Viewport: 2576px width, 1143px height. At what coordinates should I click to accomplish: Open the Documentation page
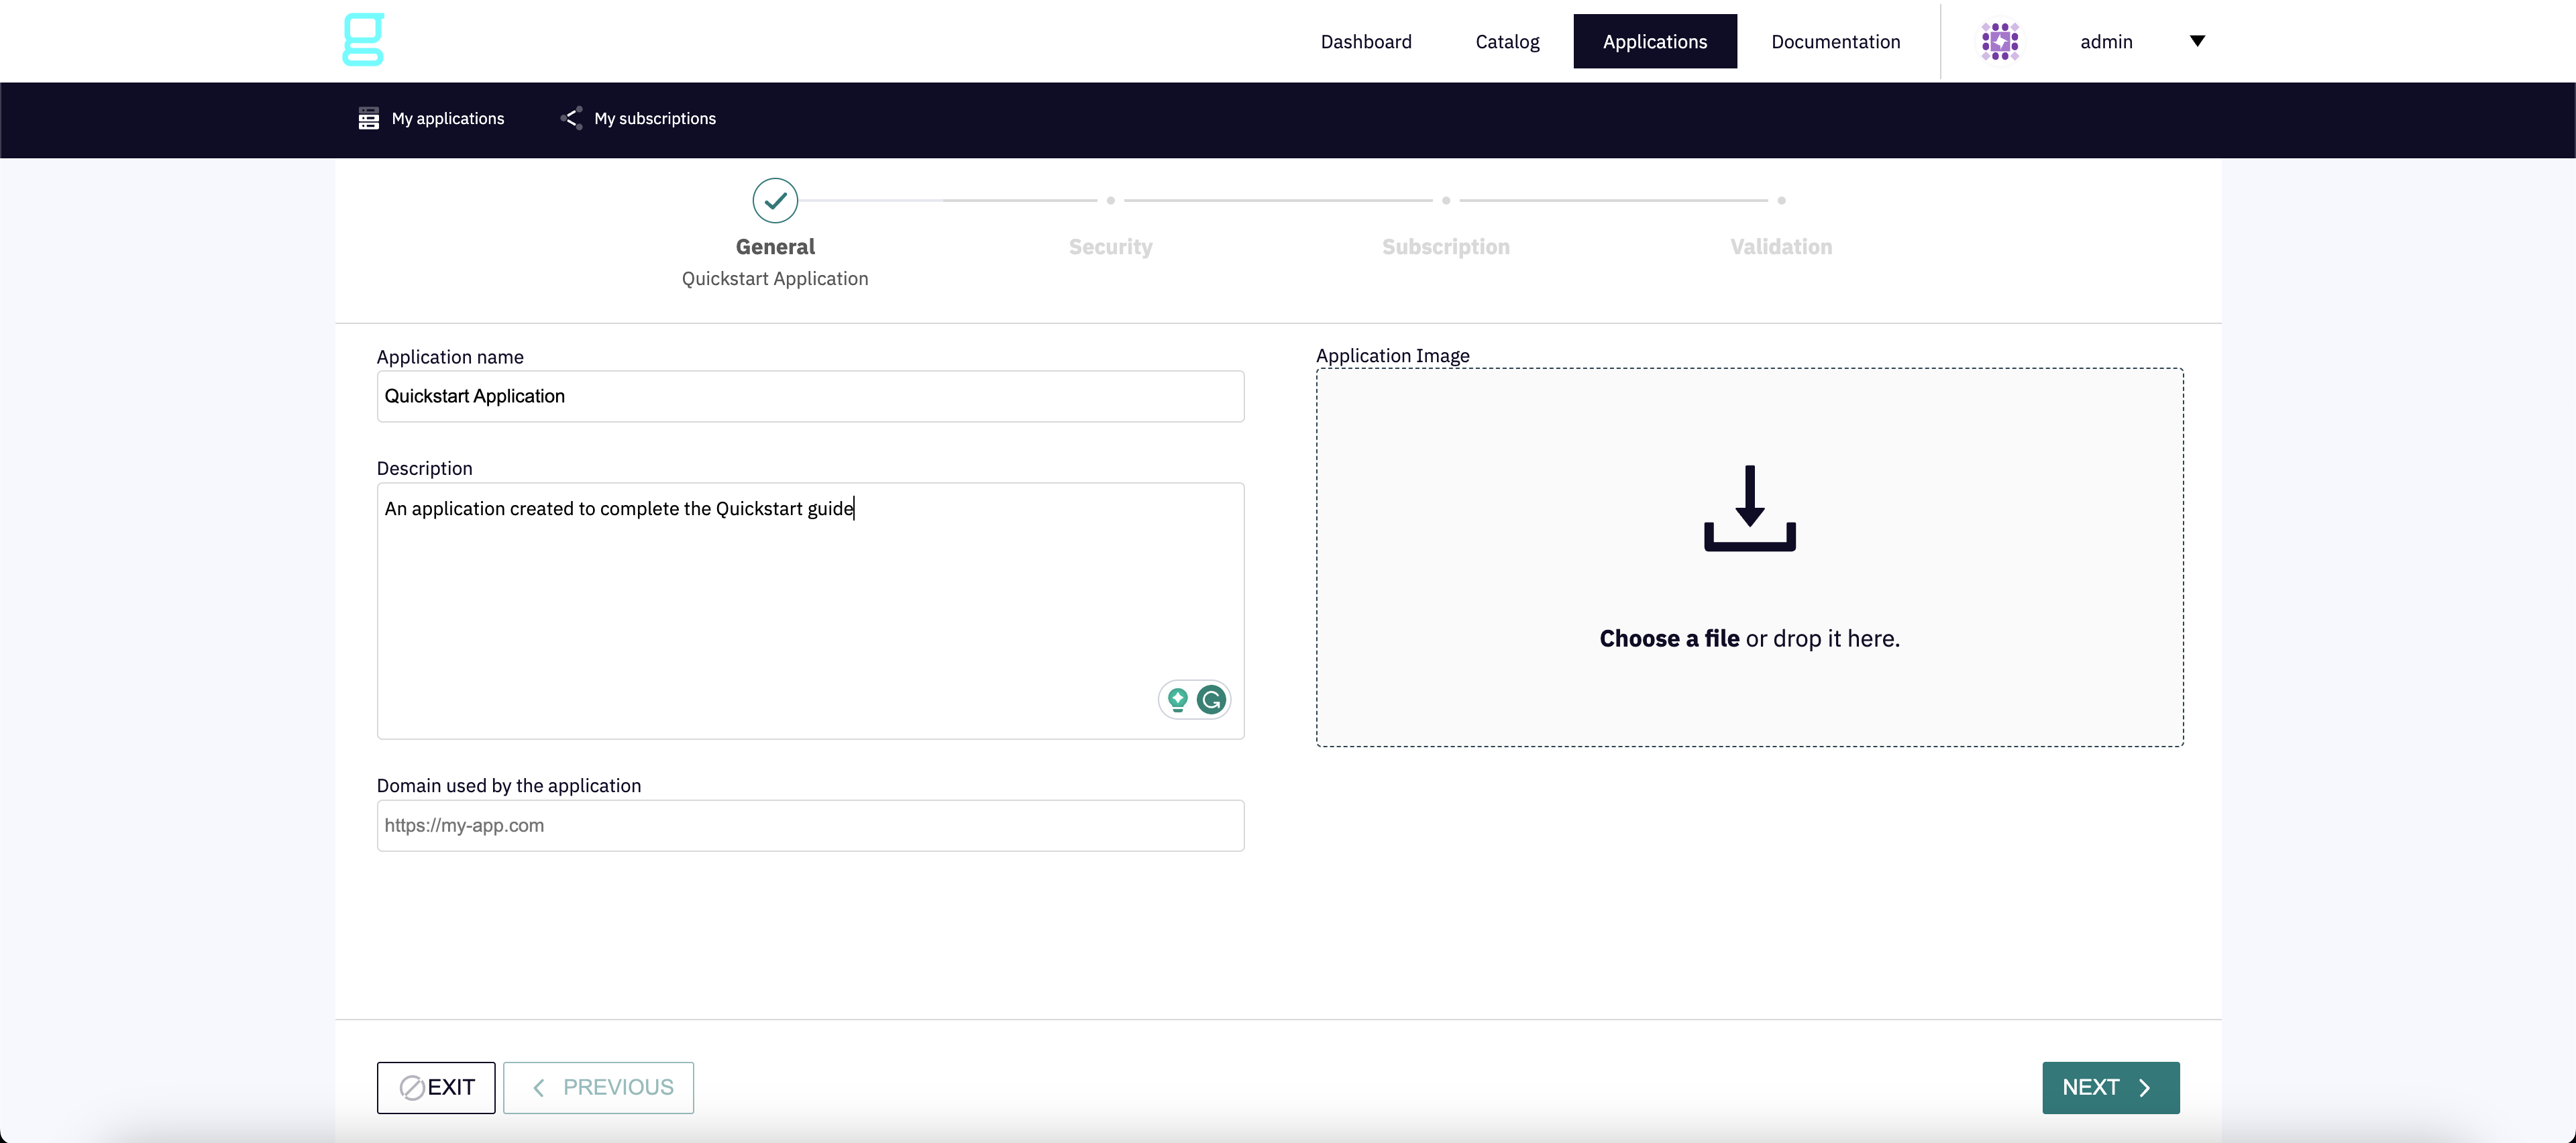tap(1835, 41)
